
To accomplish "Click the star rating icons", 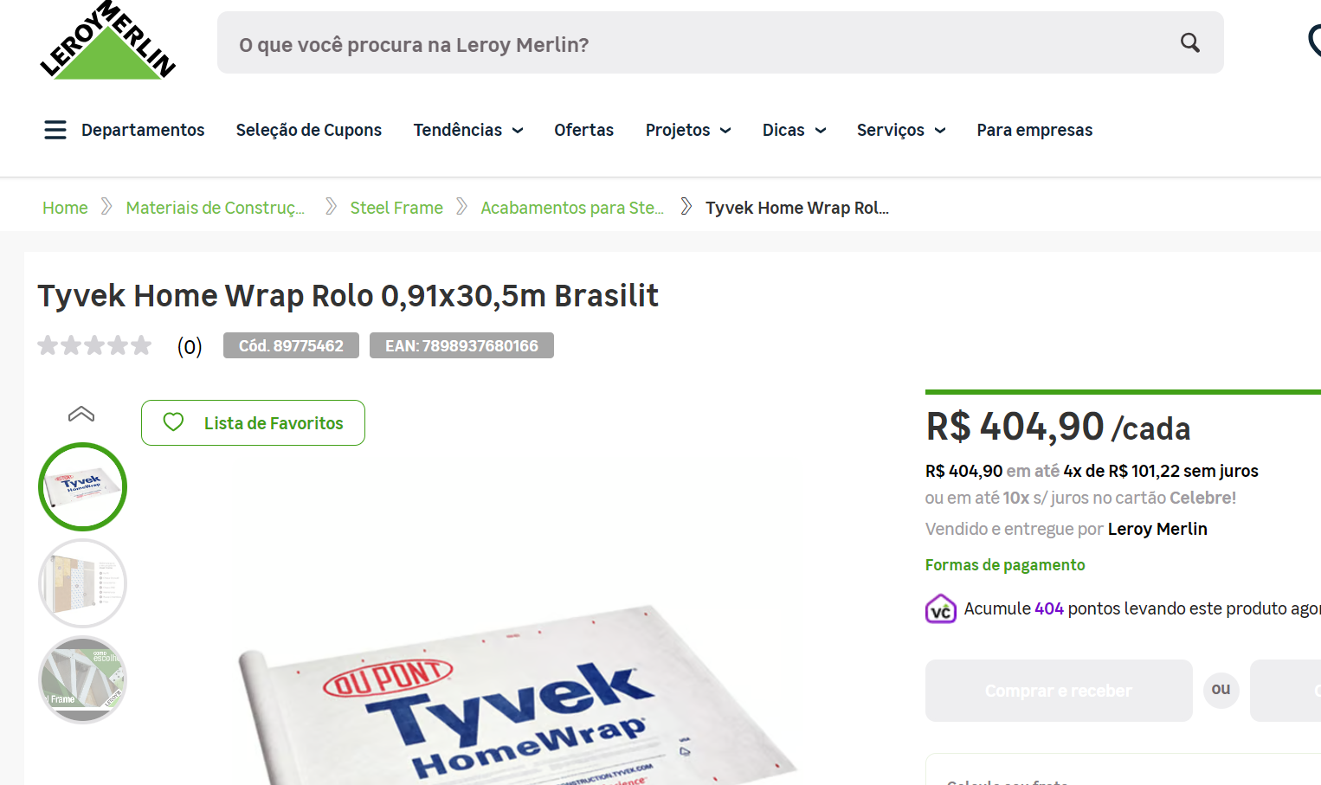I will pyautogui.click(x=94, y=346).
